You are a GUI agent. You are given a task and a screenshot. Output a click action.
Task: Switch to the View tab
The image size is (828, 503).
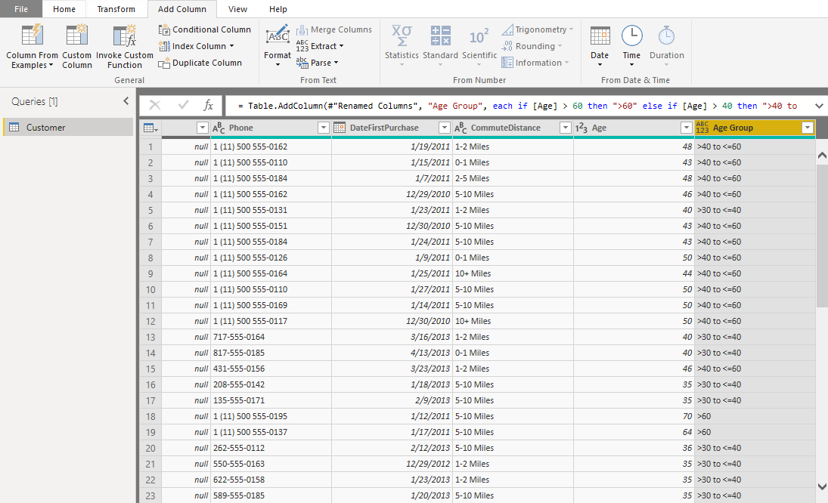point(237,9)
